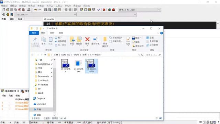Viewport: 220px width, 124px height.
Task: Click Invert selection (反向選擇) in Explorer ribbon
Action: coord(152,45)
